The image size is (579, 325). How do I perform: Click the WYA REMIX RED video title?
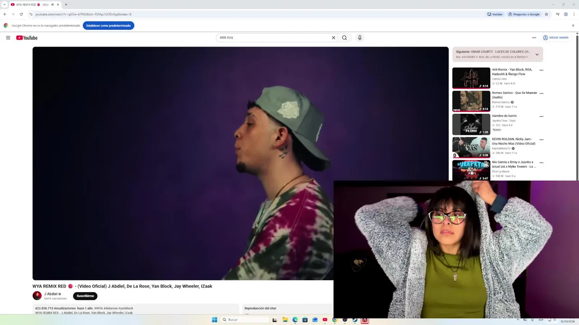coord(122,286)
